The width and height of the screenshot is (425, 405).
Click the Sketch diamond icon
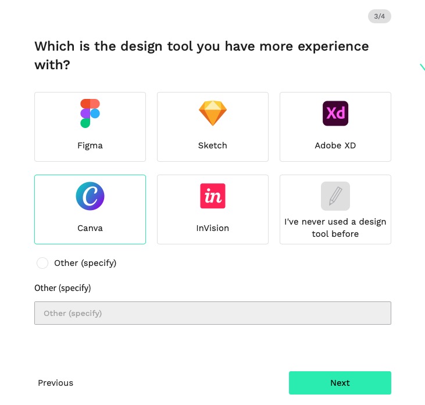click(x=213, y=113)
